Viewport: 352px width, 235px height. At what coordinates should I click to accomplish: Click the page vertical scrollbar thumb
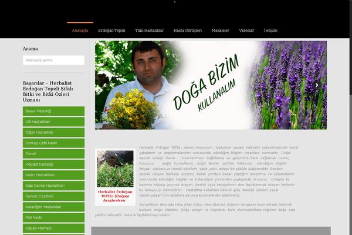pos(351,47)
